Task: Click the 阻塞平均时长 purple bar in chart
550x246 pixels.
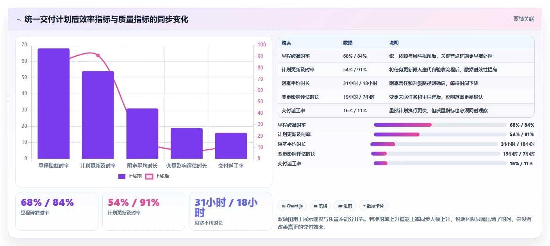Action: tap(142, 134)
